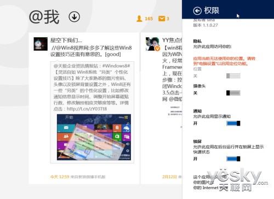Open the YY焦点 user name
274x199 pixels.
click(x=172, y=40)
